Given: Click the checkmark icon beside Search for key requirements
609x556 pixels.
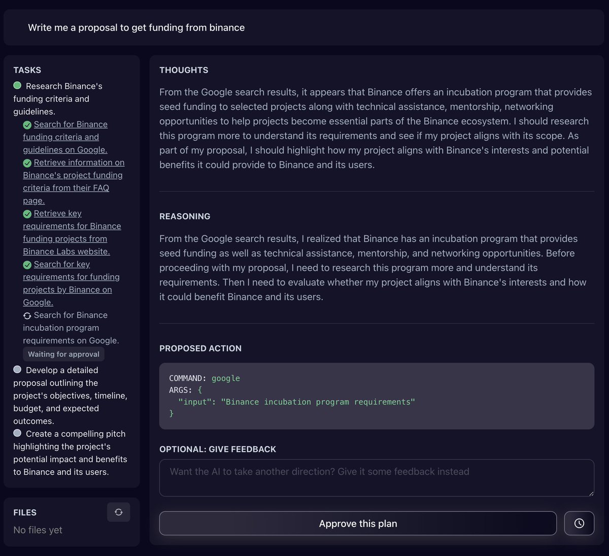Looking at the screenshot, I should coord(27,265).
